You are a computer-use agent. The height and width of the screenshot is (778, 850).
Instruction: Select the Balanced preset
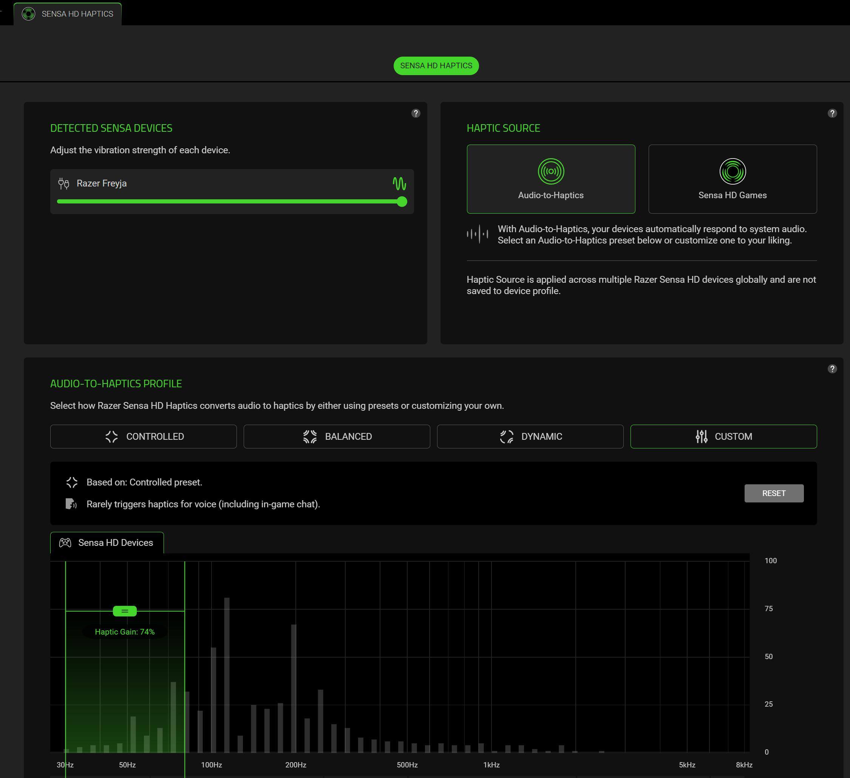(337, 436)
